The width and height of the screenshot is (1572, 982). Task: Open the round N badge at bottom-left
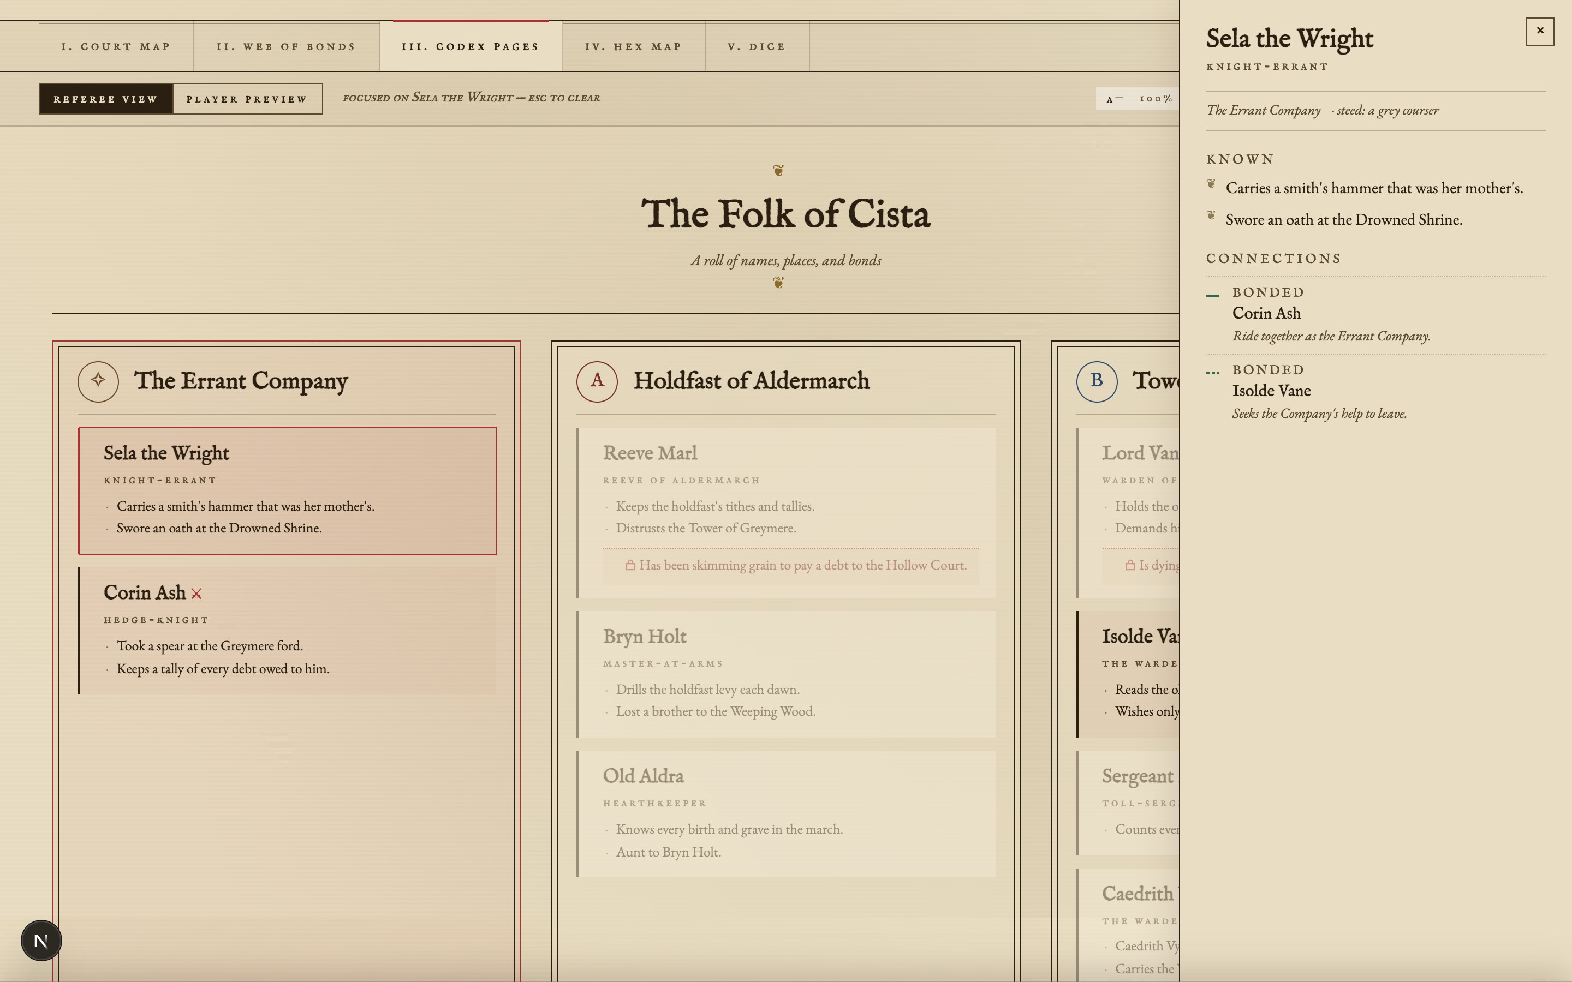coord(41,940)
